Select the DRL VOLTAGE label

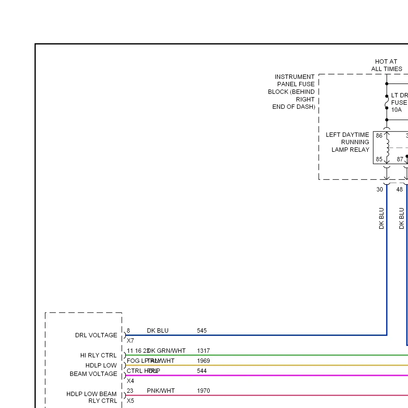click(96, 335)
